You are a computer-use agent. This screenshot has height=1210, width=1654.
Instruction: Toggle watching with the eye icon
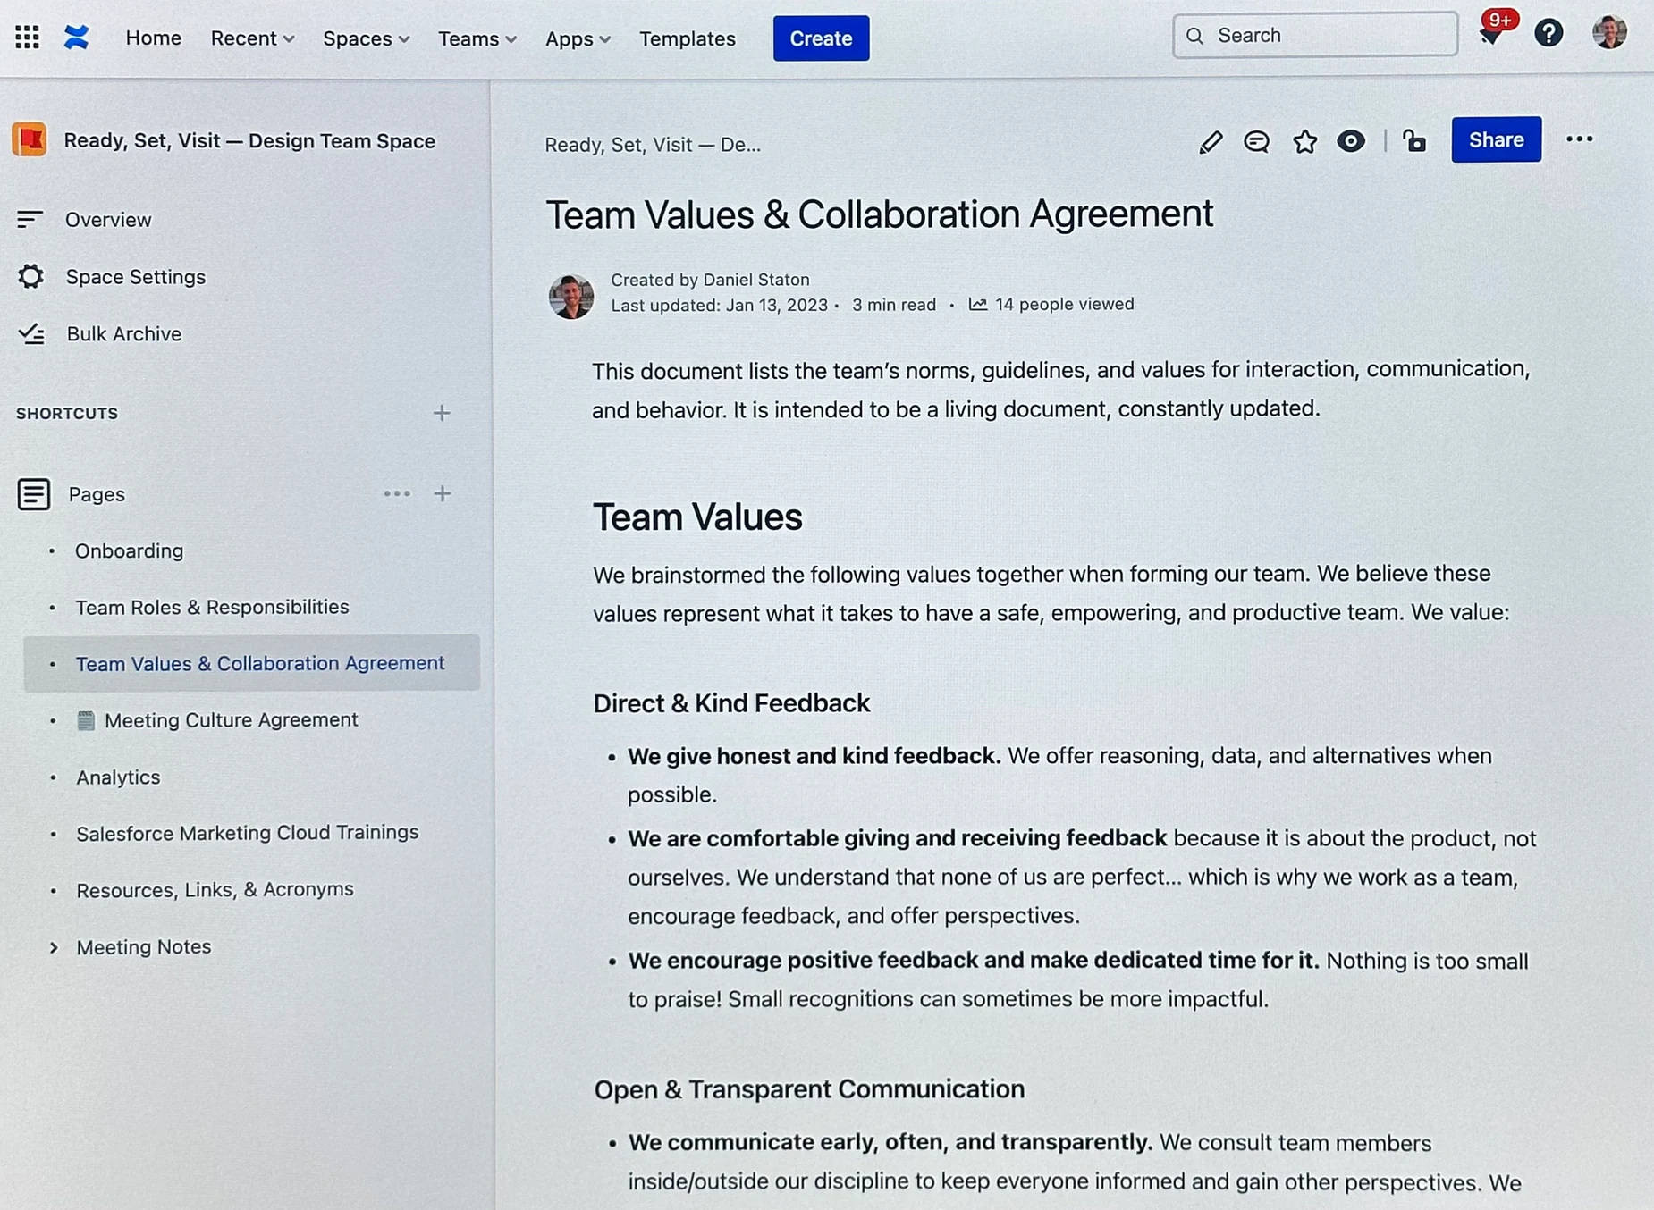coord(1351,141)
